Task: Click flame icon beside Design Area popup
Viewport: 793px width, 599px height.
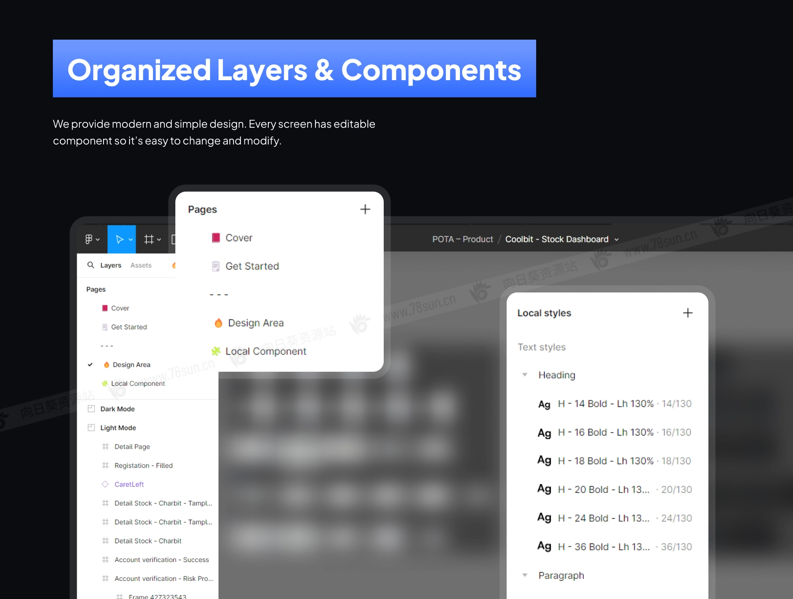Action: coord(219,323)
